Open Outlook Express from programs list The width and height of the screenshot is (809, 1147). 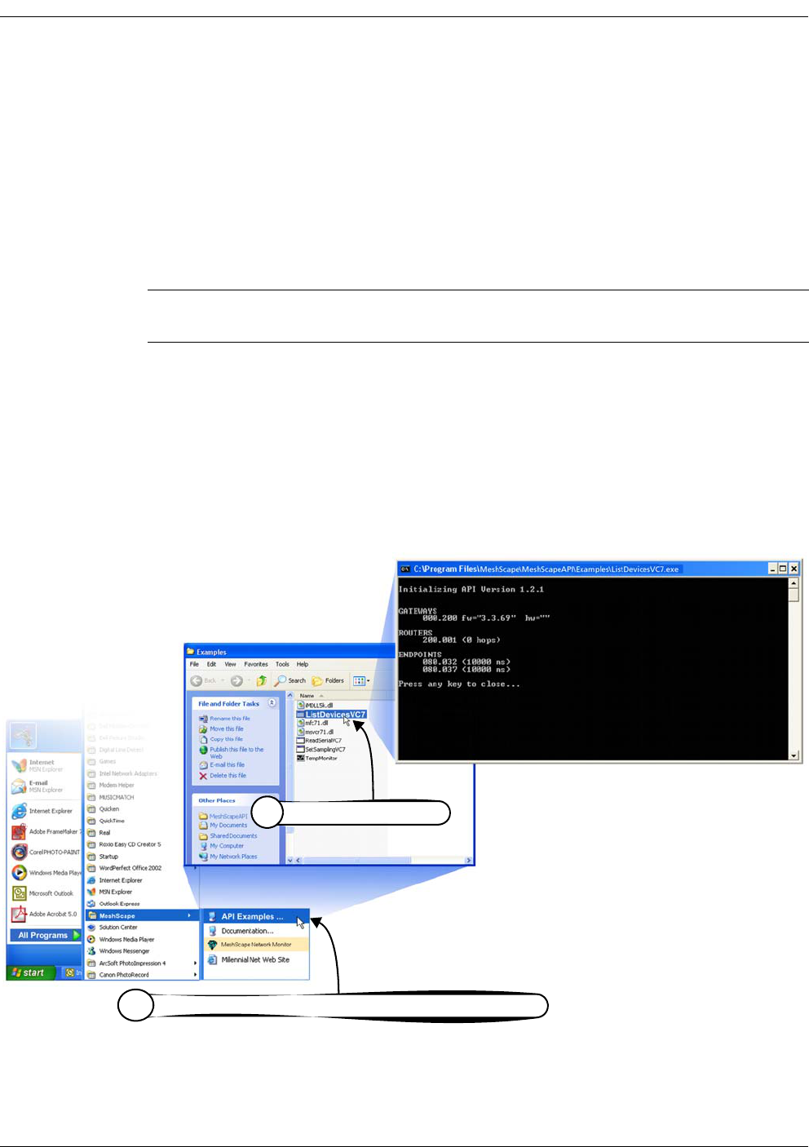coord(113,904)
